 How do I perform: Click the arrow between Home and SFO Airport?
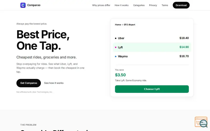click(x=122, y=25)
